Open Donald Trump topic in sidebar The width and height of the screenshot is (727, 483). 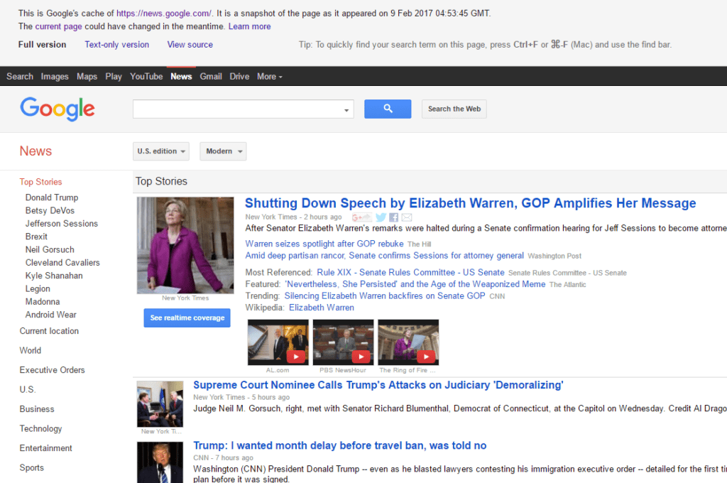pyautogui.click(x=52, y=197)
